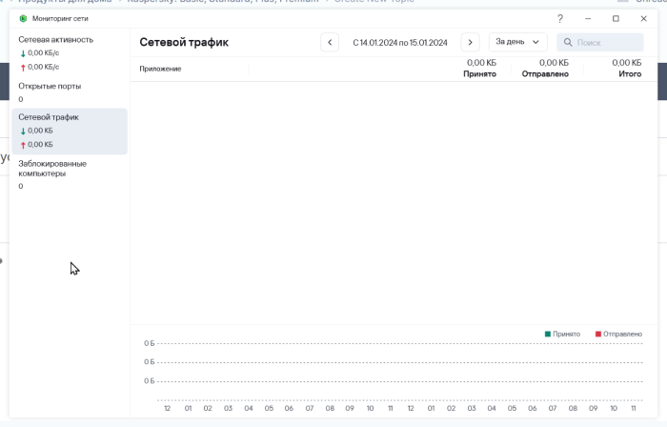
Task: Click the 'Поиск' search field
Action: coord(599,43)
